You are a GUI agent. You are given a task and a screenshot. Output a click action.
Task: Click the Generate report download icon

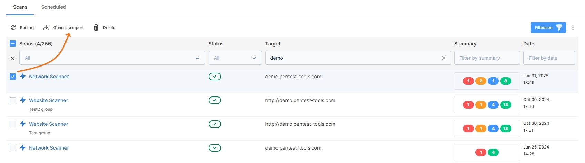(x=46, y=28)
